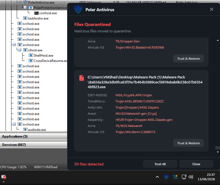The width and height of the screenshot is (220, 185).
Task: Select sihost.exe process name
Action: (x=35, y=50)
